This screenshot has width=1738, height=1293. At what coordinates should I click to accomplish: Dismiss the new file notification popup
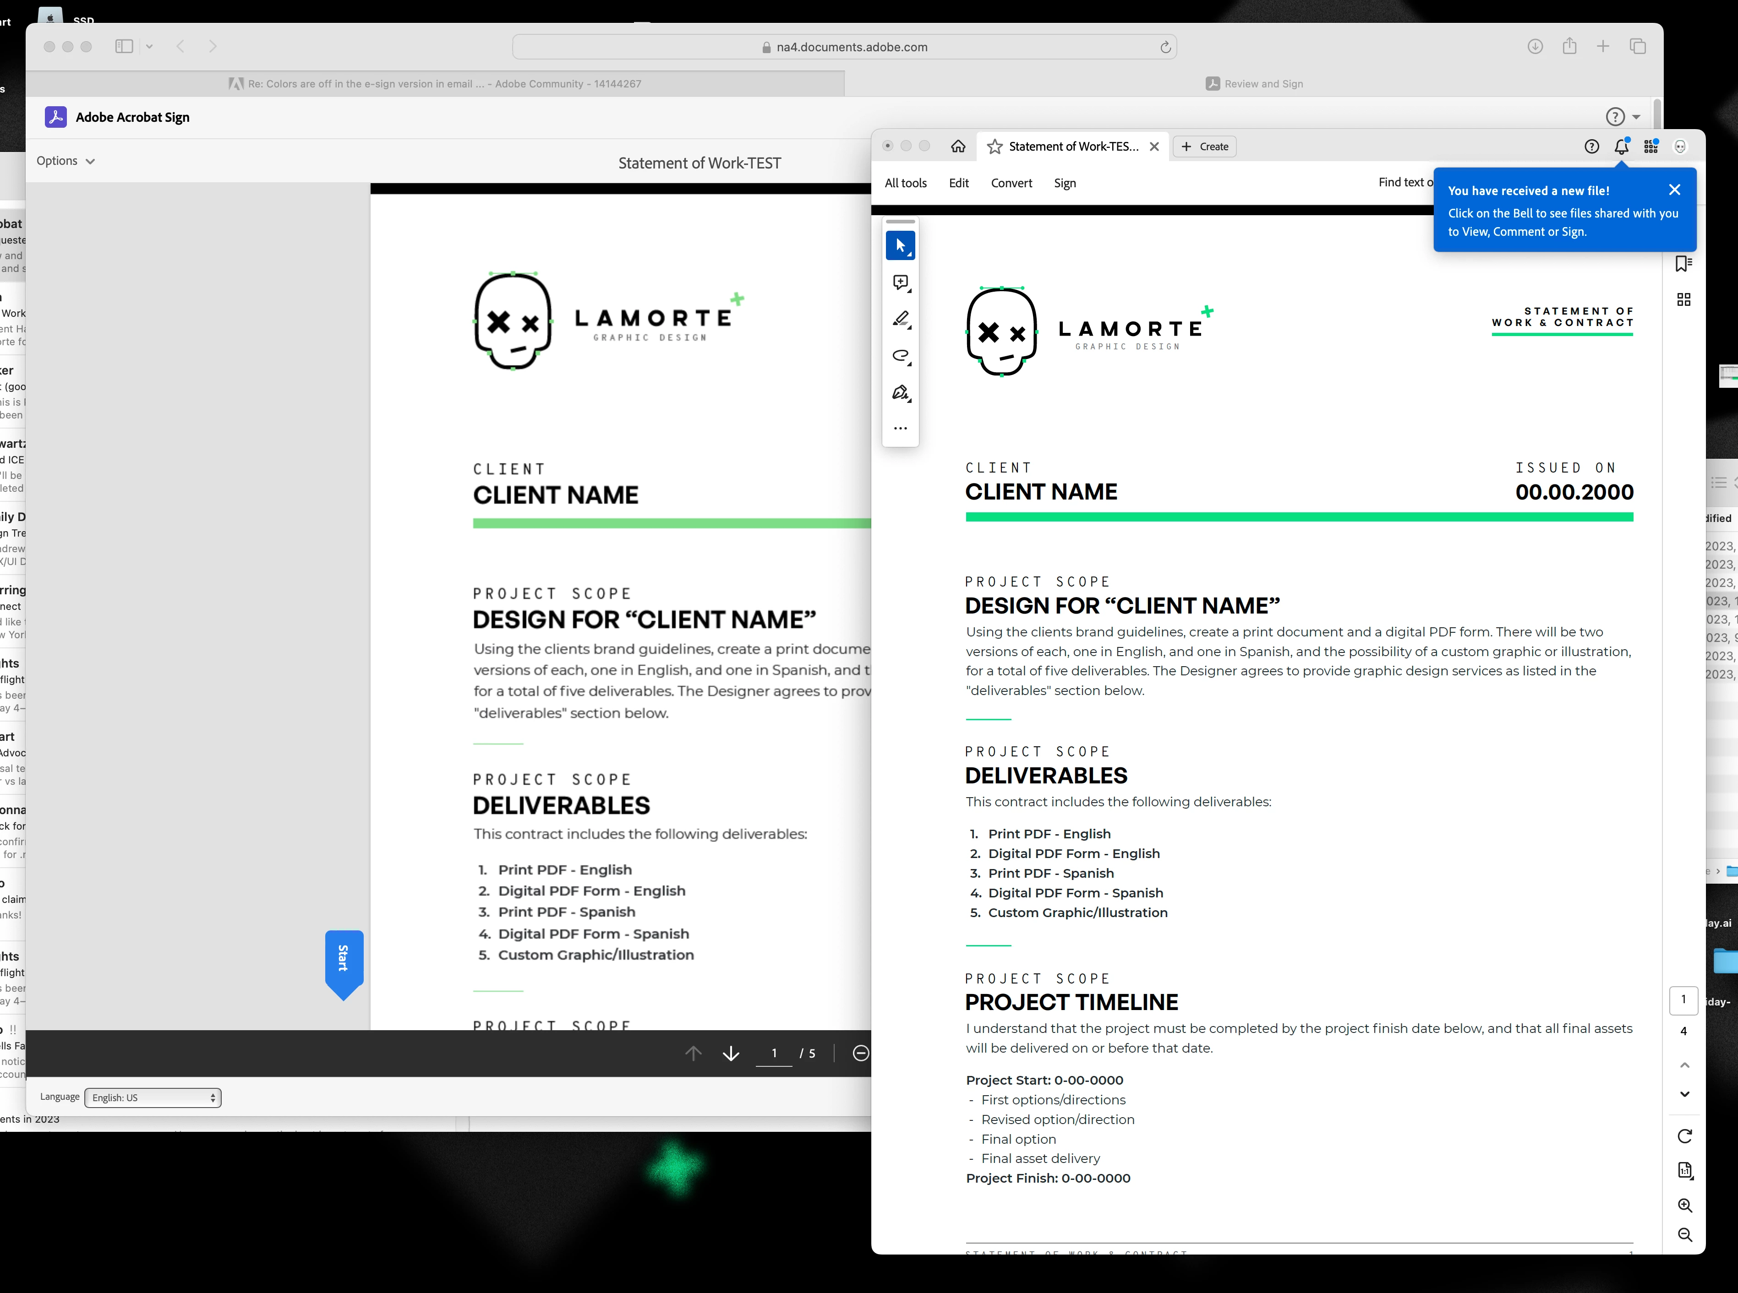(1675, 190)
